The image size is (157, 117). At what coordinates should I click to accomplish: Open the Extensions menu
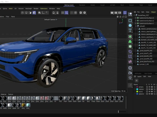click(44, 8)
